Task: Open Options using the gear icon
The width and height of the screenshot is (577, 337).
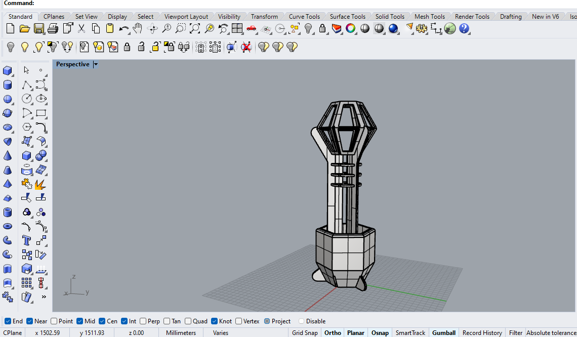Action: (x=421, y=28)
